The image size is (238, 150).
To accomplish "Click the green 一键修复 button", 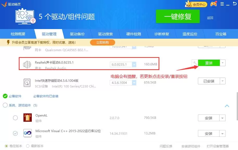I will [178, 16].
